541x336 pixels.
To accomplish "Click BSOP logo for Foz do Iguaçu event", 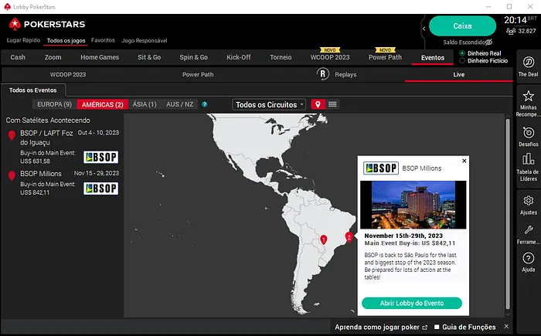I will coord(100,158).
